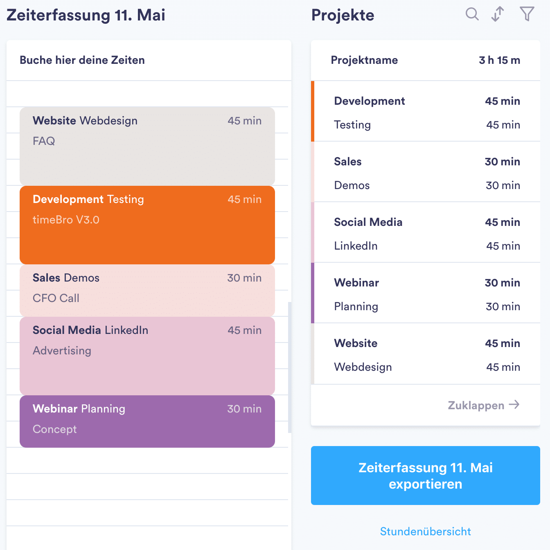Click the 30 min duration on Sales Demos entry
The height and width of the screenshot is (550, 550).
(244, 278)
